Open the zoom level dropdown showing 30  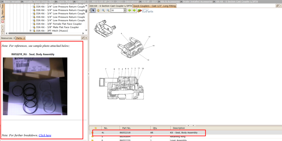[125, 10]
